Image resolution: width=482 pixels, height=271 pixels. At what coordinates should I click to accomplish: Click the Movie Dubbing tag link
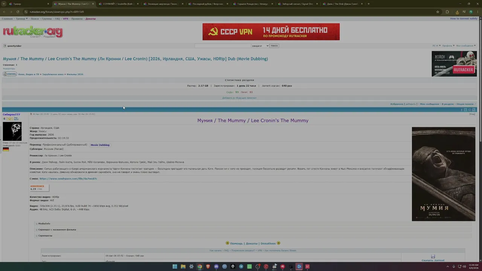tap(100, 145)
